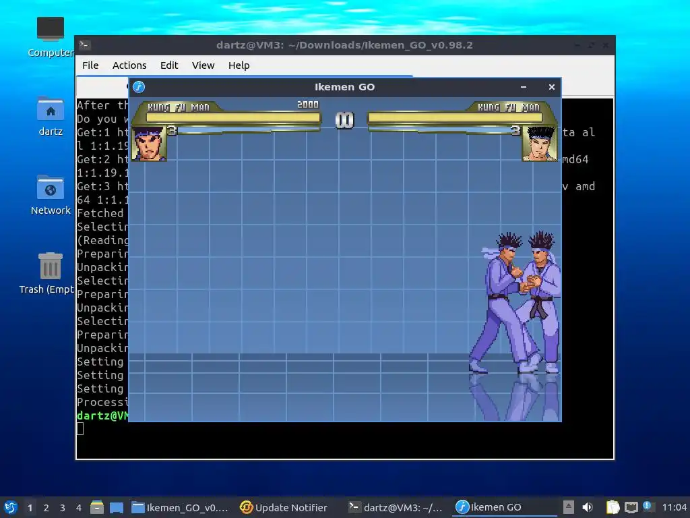Screen dimensions: 690x518
Task: Open the Actions menu in terminal
Action: click(129, 65)
